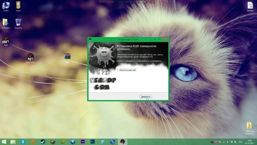Open the Загрузки downloads folder icon
The width and height of the screenshot is (257, 145).
pyautogui.click(x=6, y=24)
